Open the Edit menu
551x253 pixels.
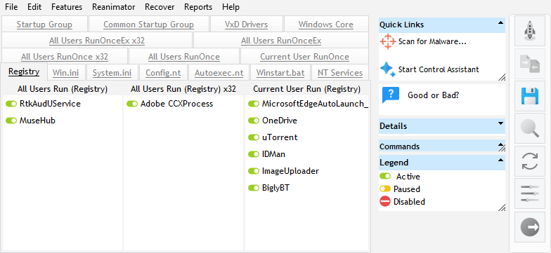(x=34, y=7)
